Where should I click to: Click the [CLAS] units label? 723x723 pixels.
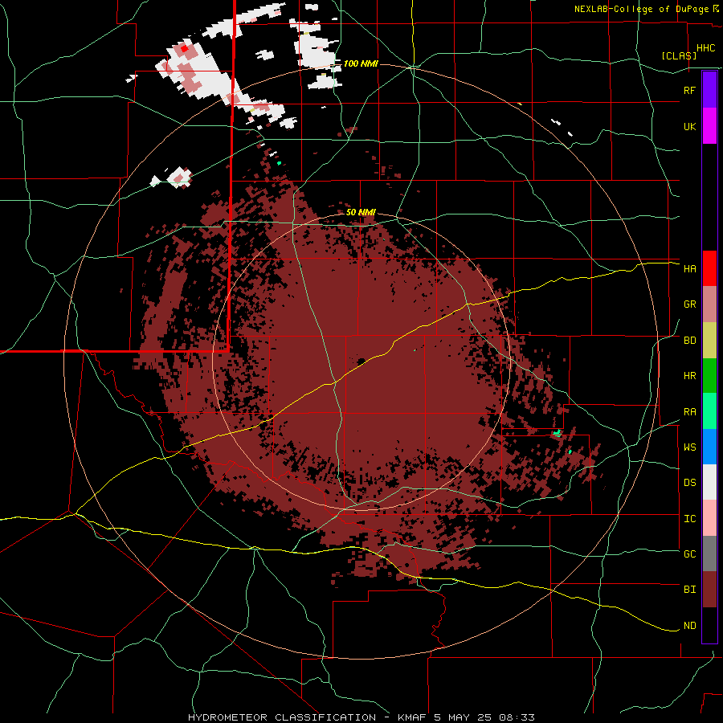679,55
